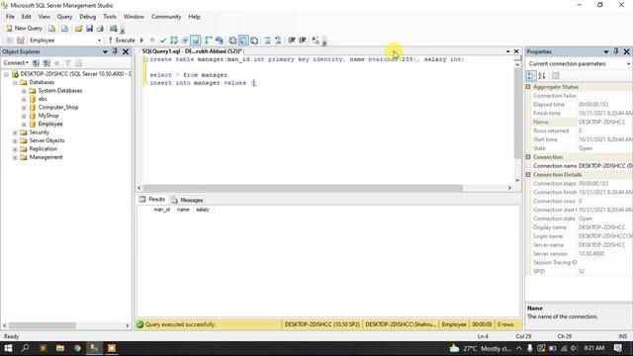633x356 pixels.
Task: Expand the Computer_Shop database node
Action: pyautogui.click(x=24, y=108)
